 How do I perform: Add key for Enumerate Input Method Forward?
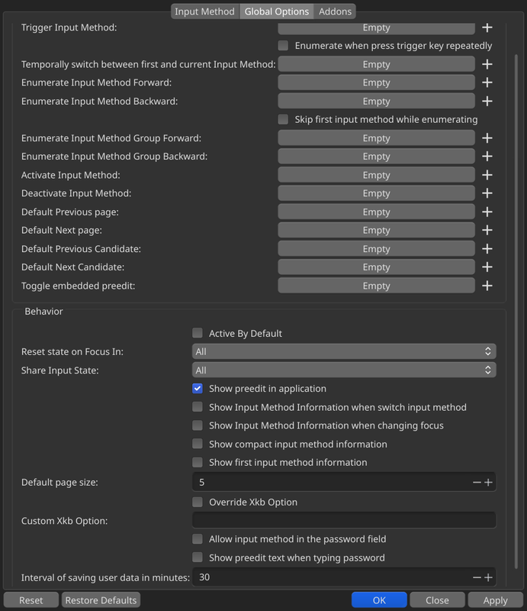(x=487, y=82)
